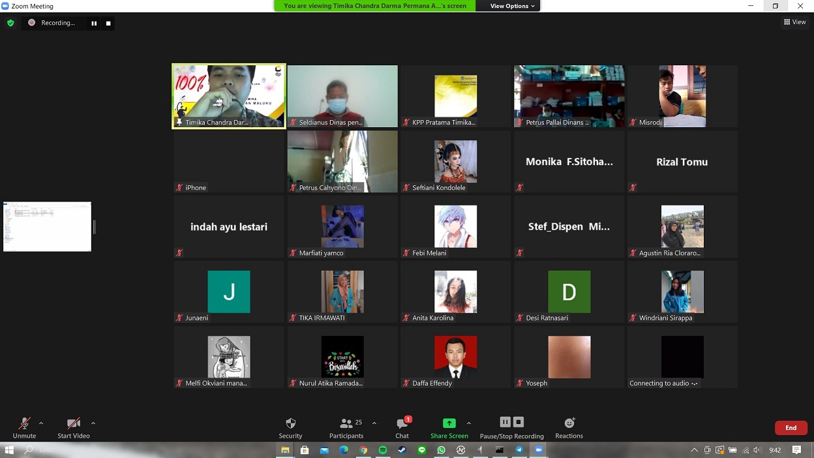This screenshot has height=458, width=814.
Task: Open the Security options
Action: tap(290, 427)
